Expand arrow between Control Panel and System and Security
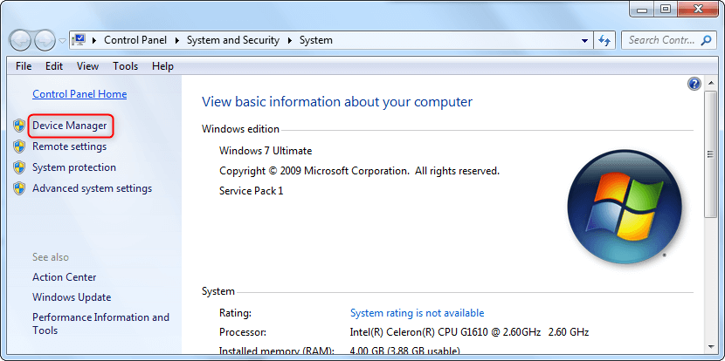This screenshot has height=361, width=725. click(177, 41)
